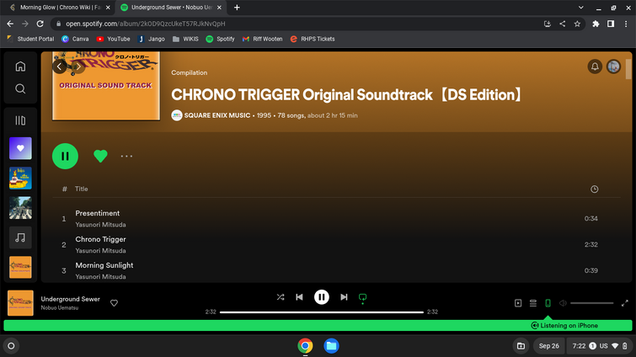Open WIKIS bookmark folder

tap(185, 39)
